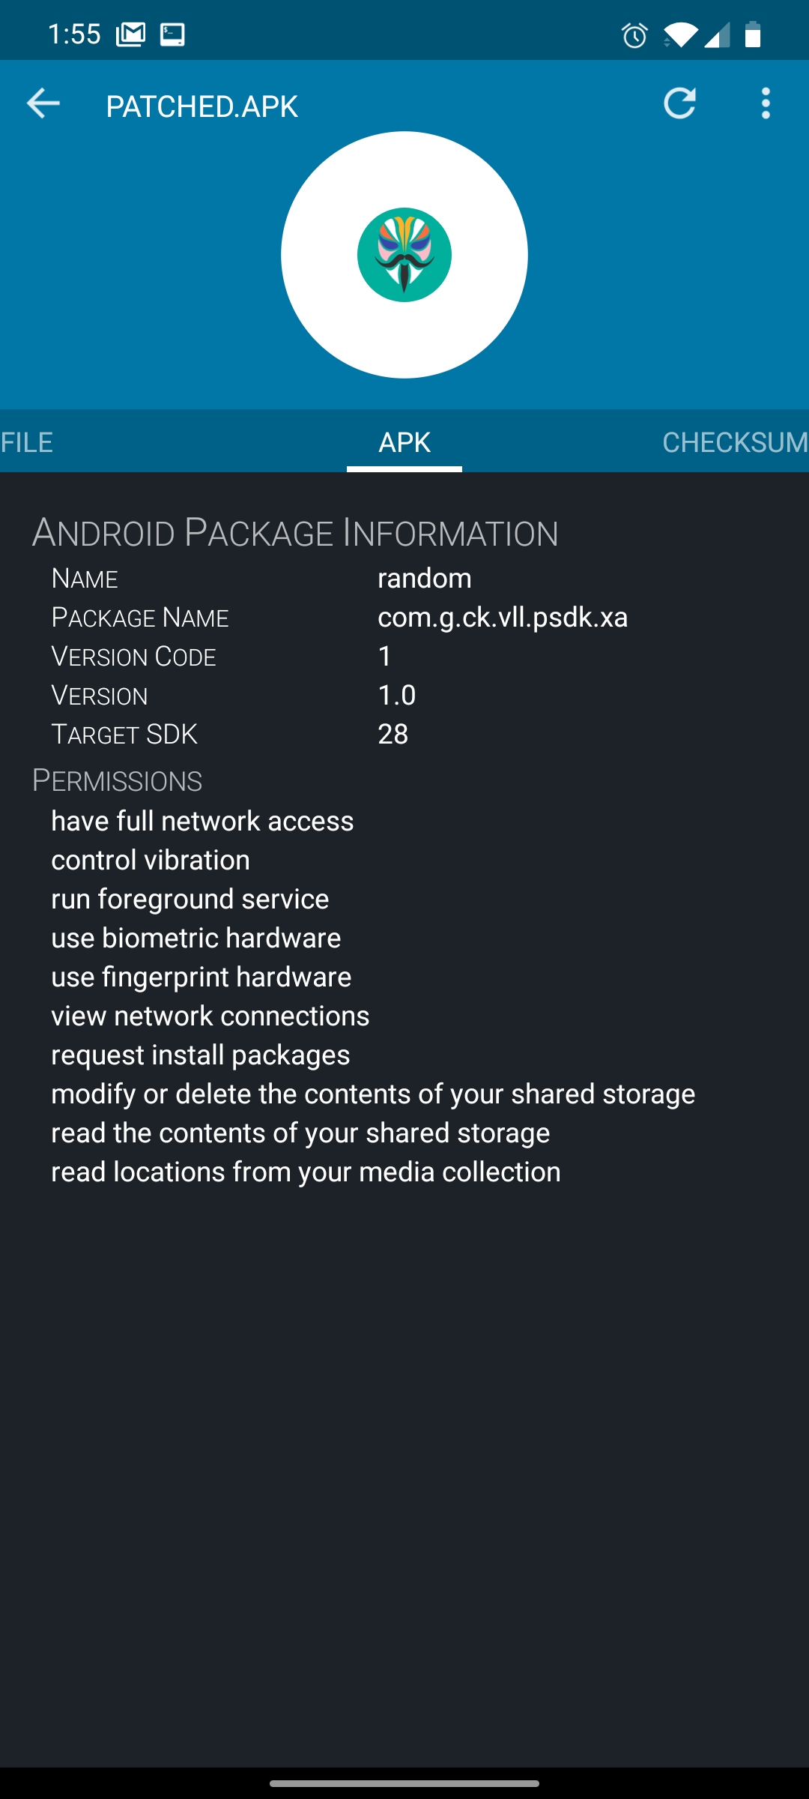
Task: Tap the back arrow to return
Action: tap(43, 104)
